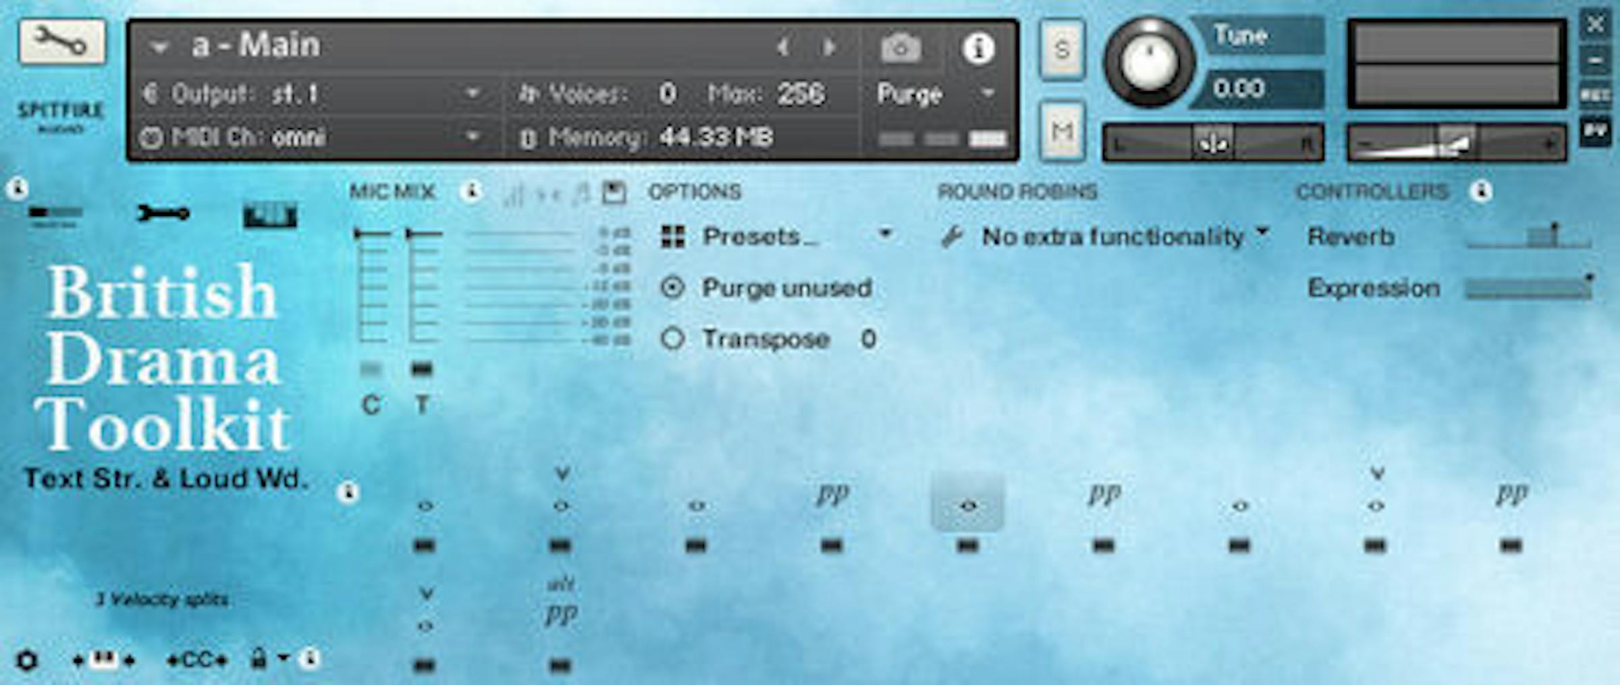Click the Expression controller slider
Viewport: 1620px width, 685px height.
coord(1530,287)
